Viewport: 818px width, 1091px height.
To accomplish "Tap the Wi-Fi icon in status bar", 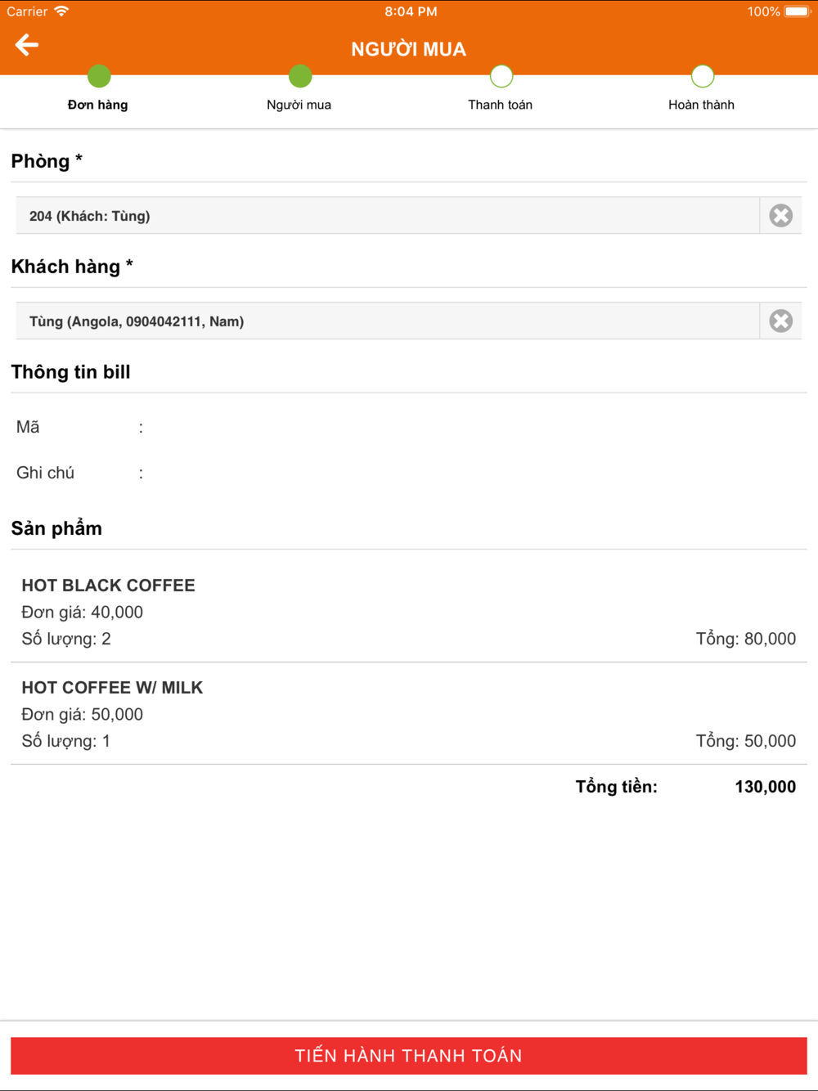I will click(61, 11).
